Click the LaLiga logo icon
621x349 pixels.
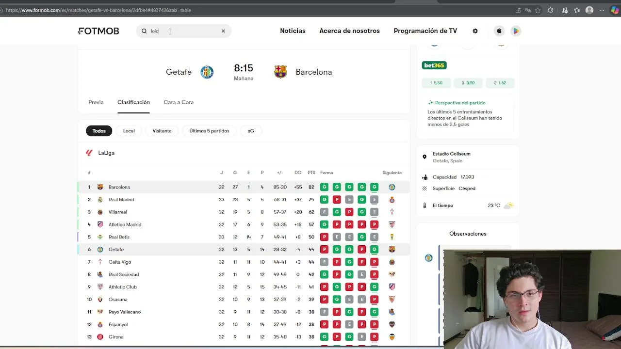89,153
